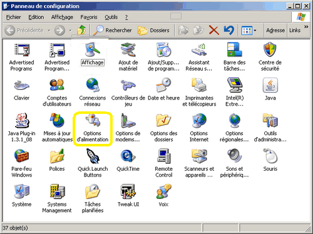Viewport: 313px width, 234px height.
Task: Open Options Internet icon
Action: coord(199,121)
